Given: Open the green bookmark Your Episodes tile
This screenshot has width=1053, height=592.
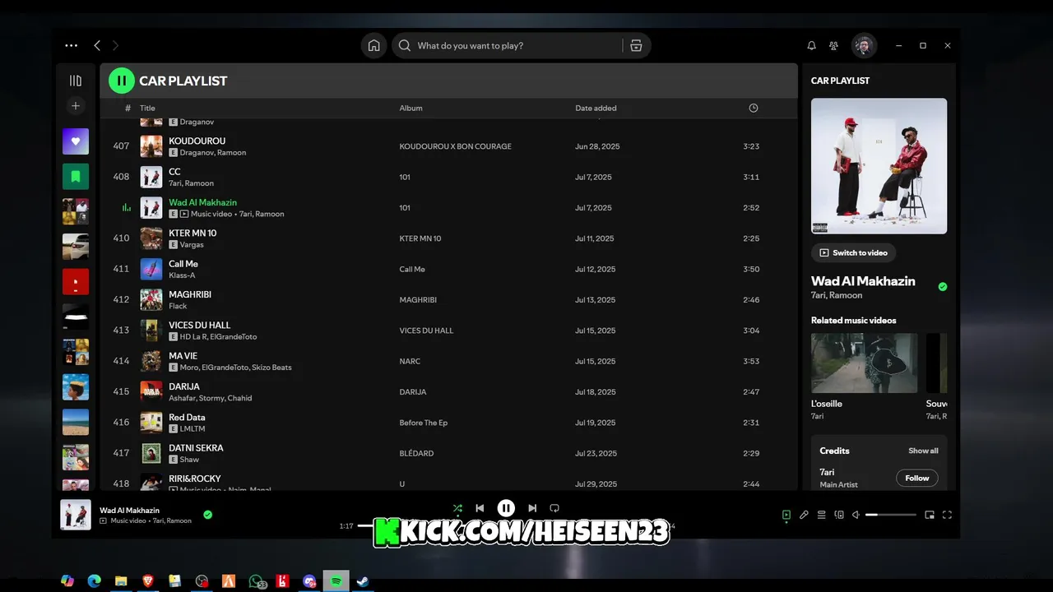Looking at the screenshot, I should [x=76, y=176].
